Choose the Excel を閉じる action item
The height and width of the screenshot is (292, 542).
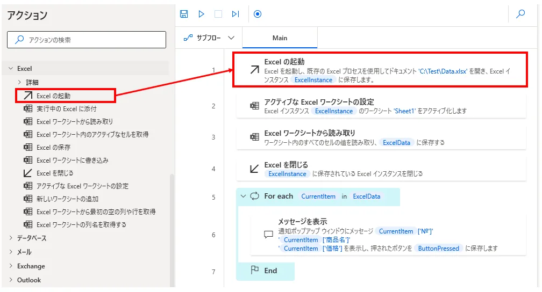(x=55, y=173)
